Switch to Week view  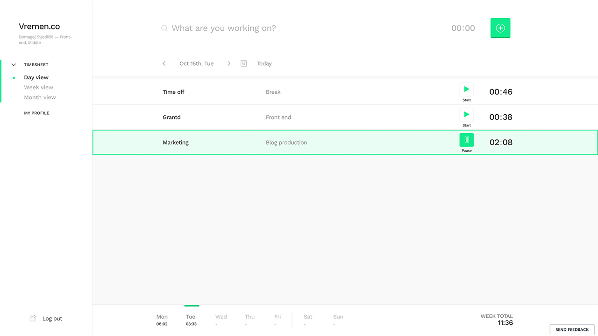click(x=38, y=87)
